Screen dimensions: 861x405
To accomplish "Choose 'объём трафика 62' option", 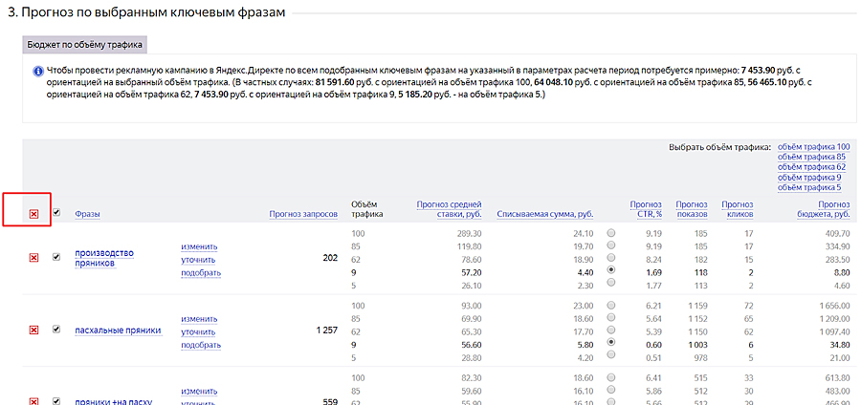I will coord(813,166).
